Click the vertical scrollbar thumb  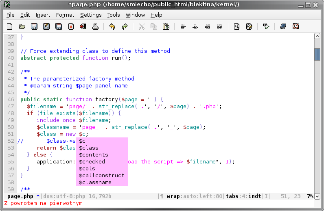click(x=317, y=54)
